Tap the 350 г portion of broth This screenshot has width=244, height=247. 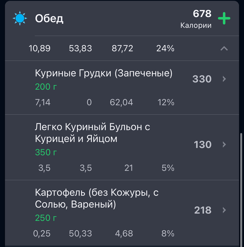click(46, 152)
